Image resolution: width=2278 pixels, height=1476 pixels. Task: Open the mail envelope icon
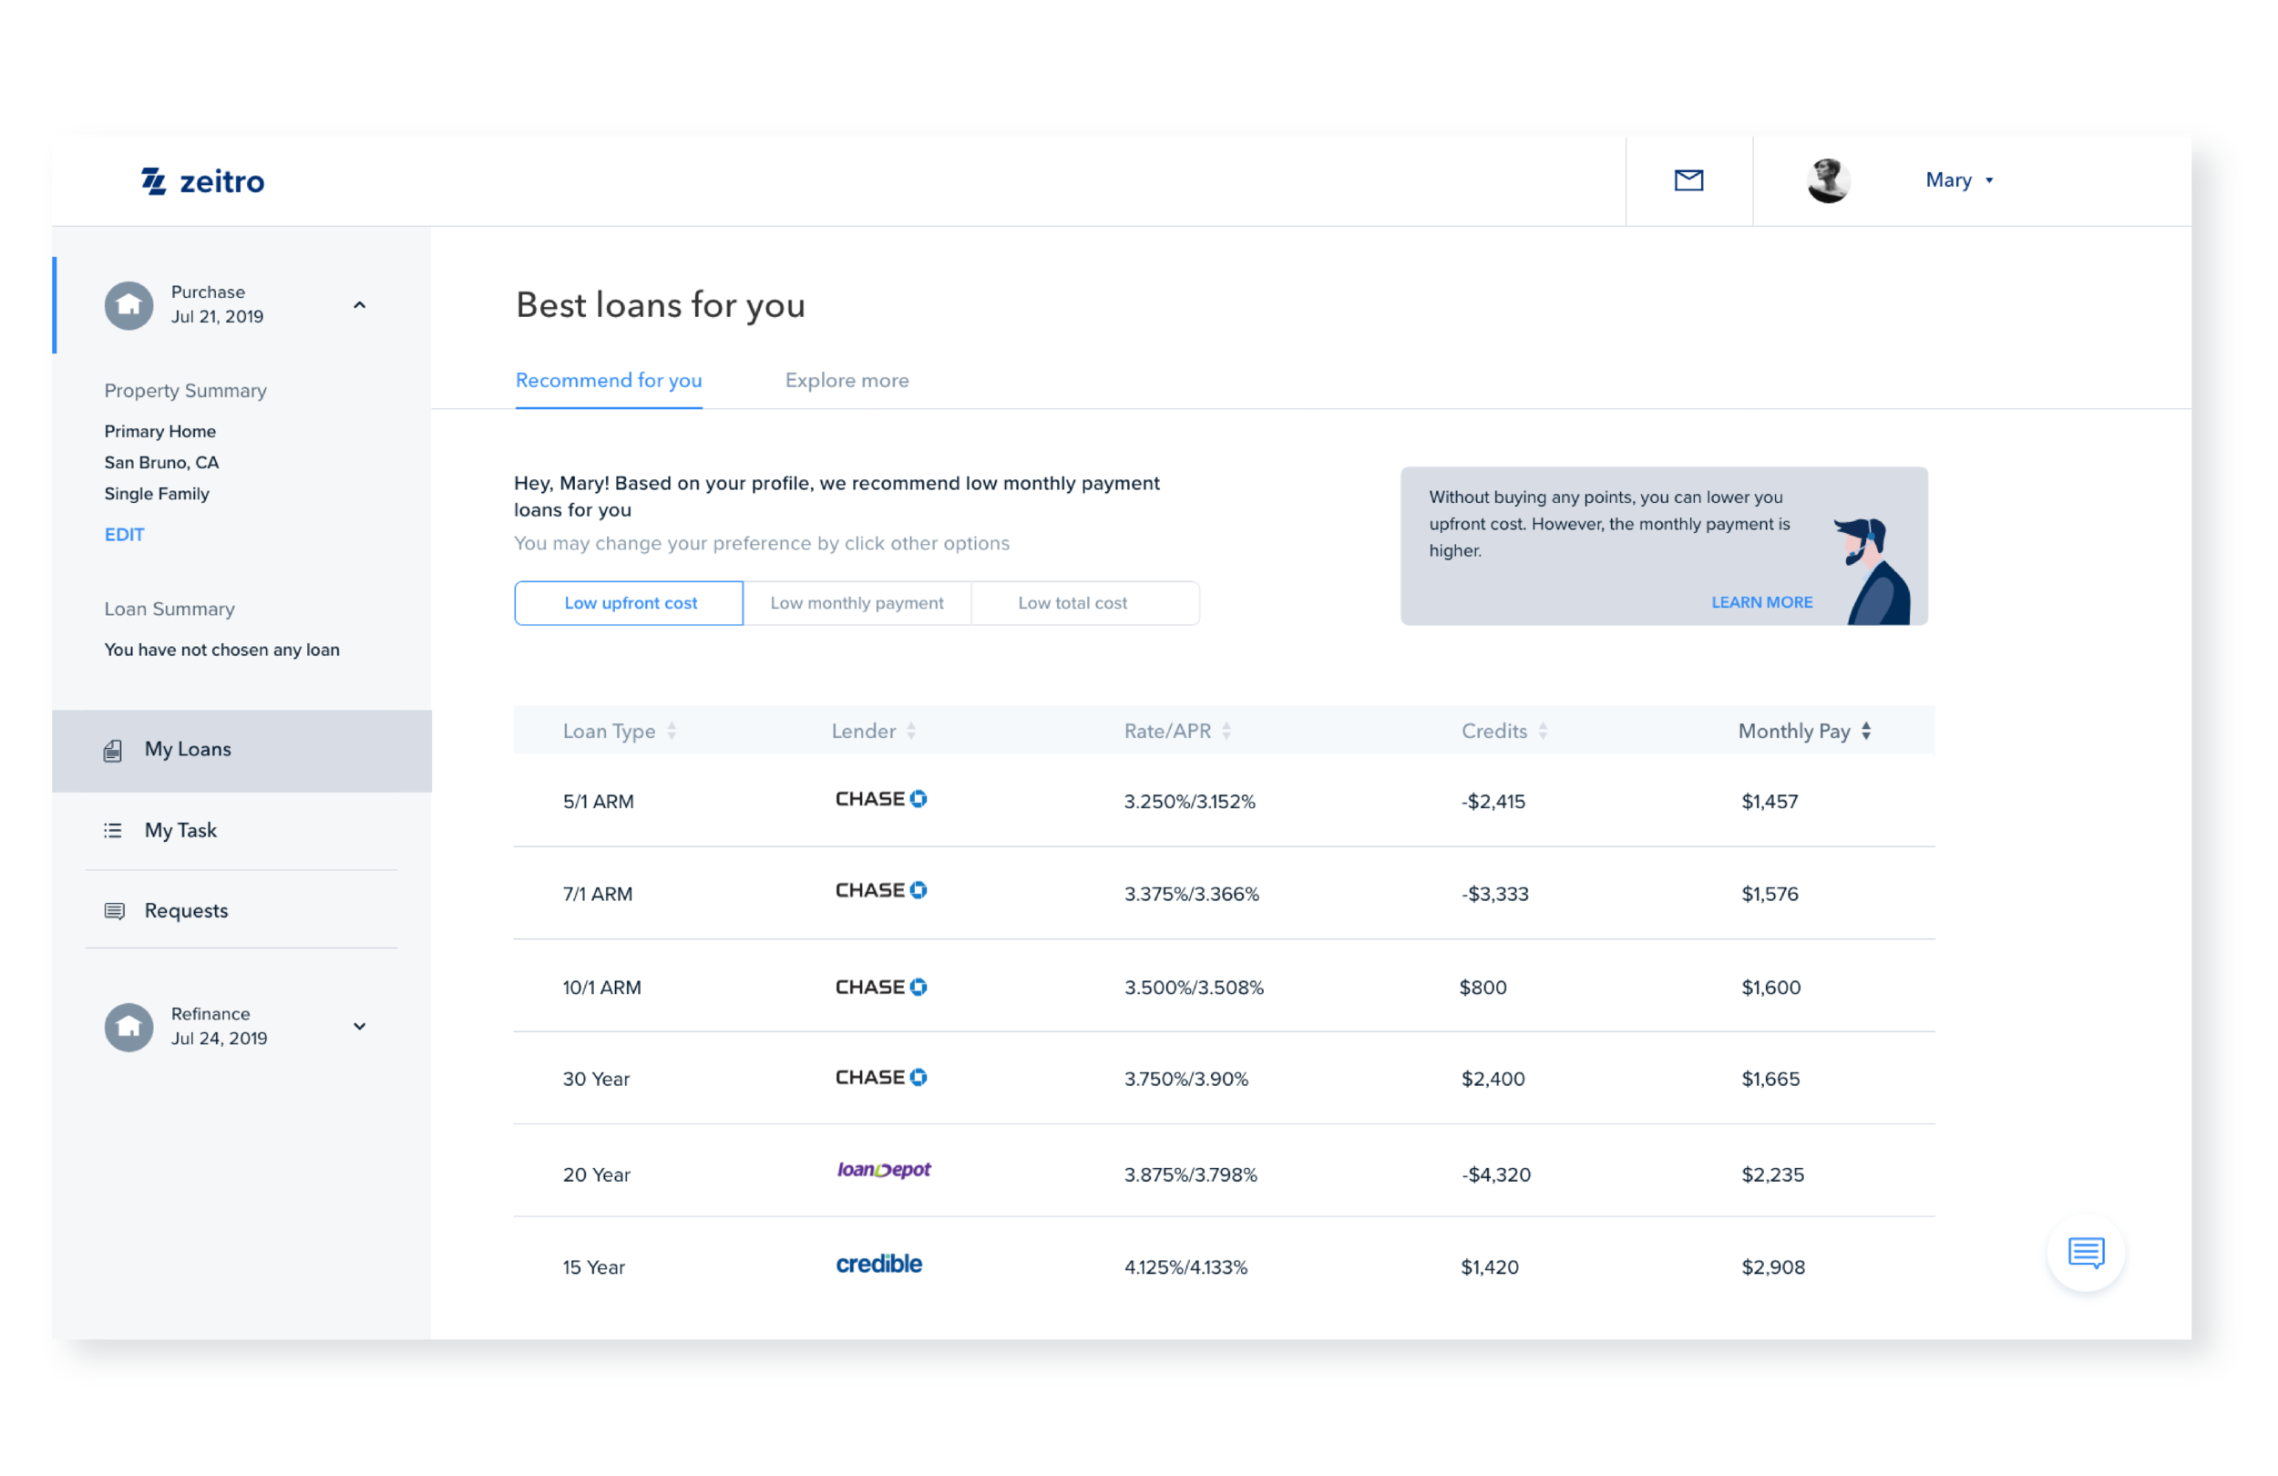(x=1688, y=180)
